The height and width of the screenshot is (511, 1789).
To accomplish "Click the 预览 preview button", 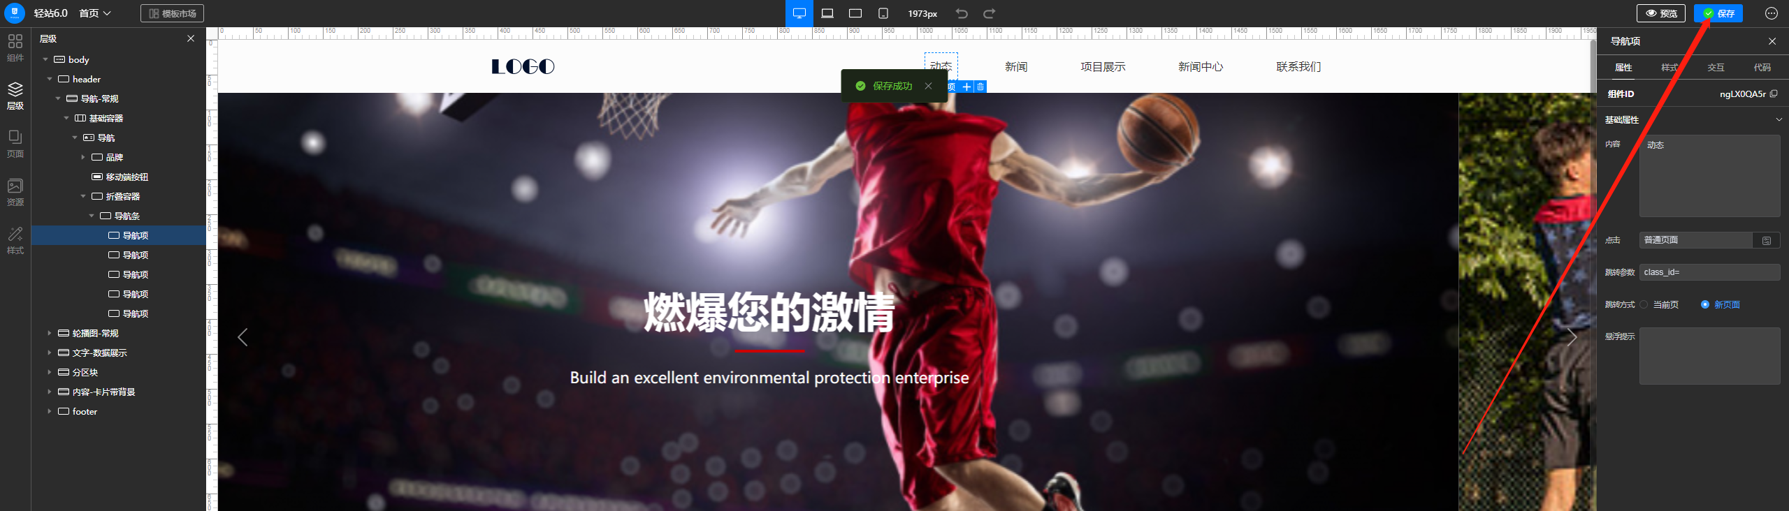I will pyautogui.click(x=1661, y=13).
